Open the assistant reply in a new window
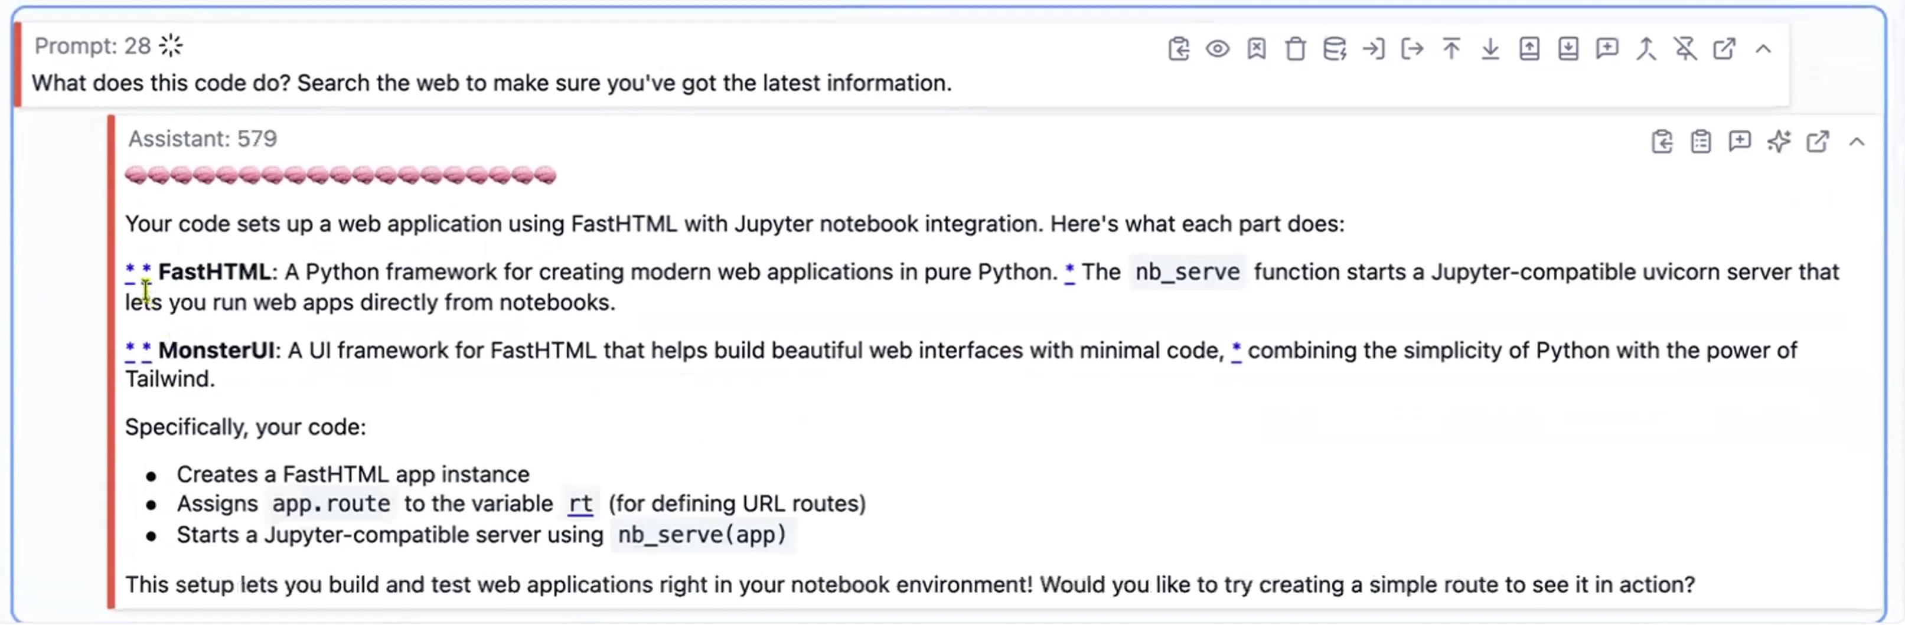 [1818, 141]
